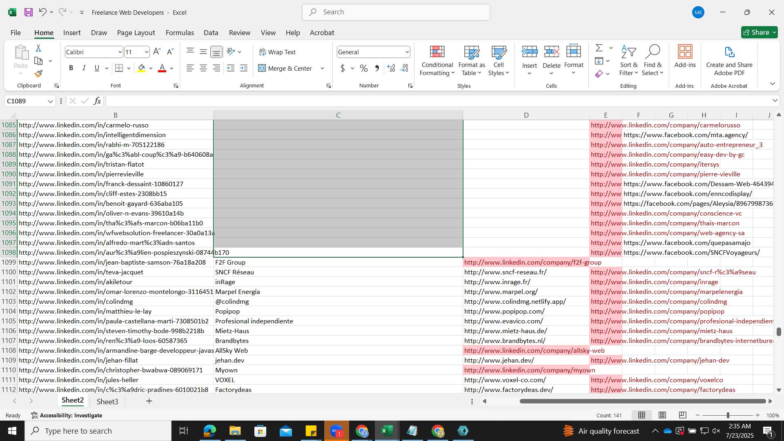Click Delete cells button

551,60
